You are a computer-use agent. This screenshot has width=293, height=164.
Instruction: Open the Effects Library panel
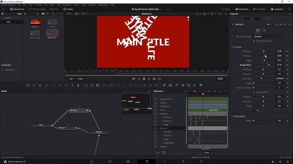tap(38, 9)
